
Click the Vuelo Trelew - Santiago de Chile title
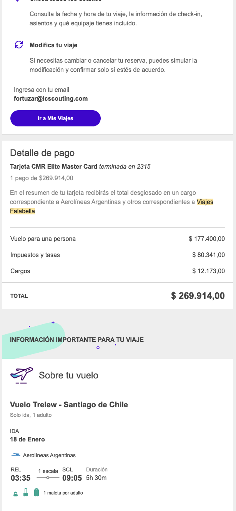click(69, 405)
